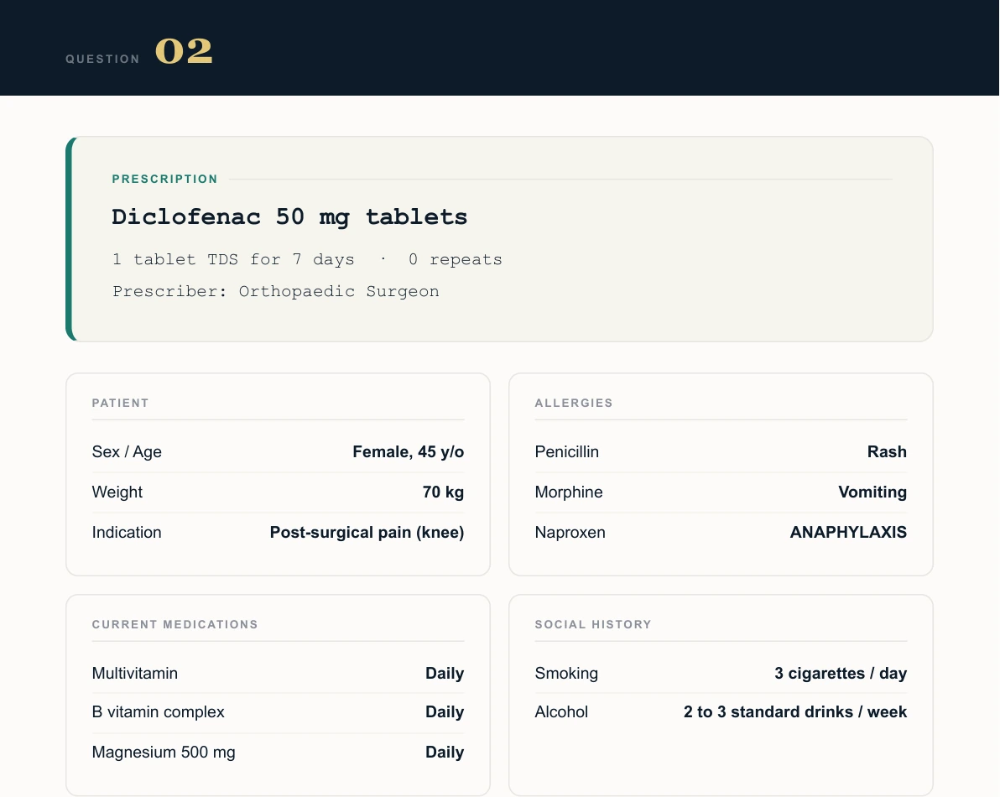Click the ALLERGIES card header

(x=573, y=403)
